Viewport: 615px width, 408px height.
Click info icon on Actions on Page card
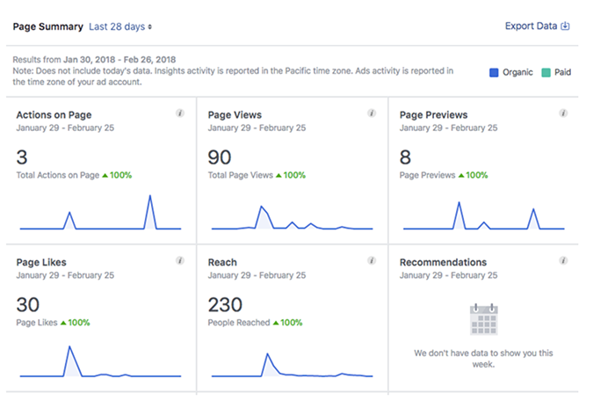coord(180,113)
